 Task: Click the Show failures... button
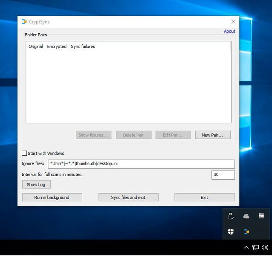(93, 135)
